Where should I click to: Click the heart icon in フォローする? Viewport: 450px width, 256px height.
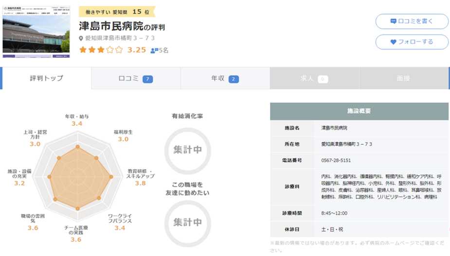point(393,42)
